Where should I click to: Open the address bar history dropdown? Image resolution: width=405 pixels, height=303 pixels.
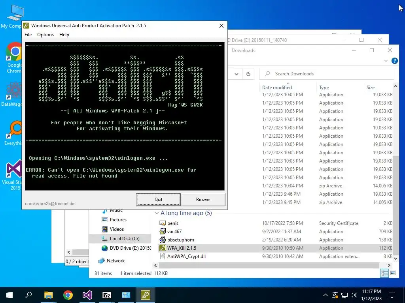[237, 74]
